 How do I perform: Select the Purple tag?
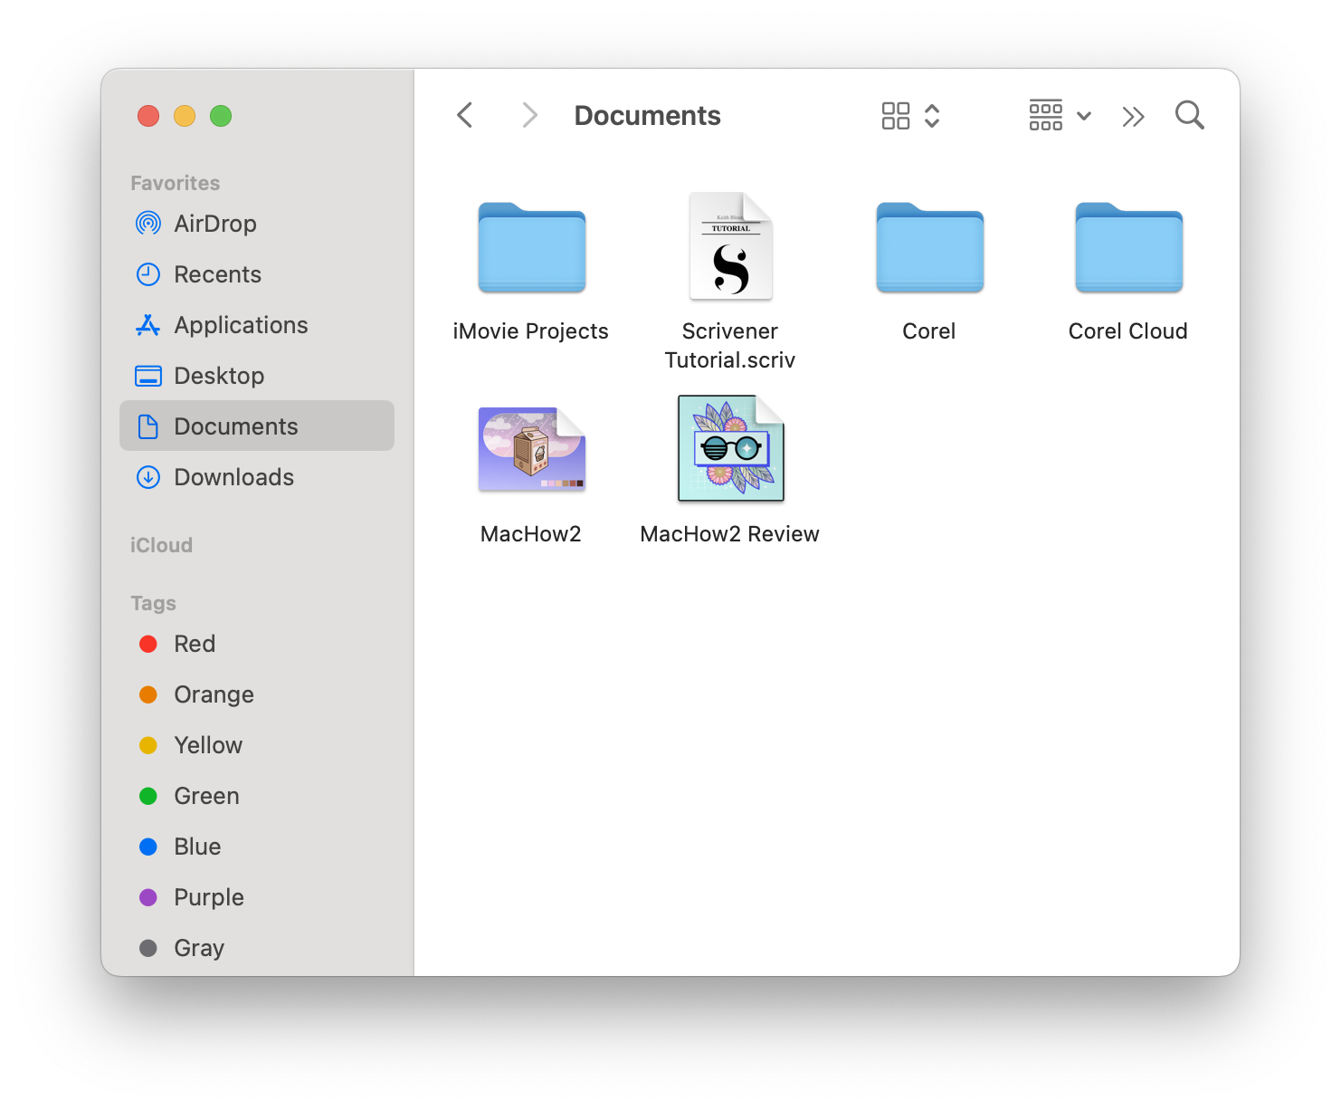point(208,897)
